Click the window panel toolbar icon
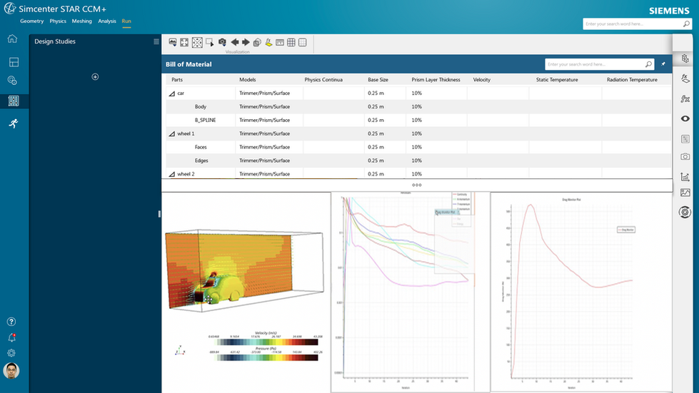 click(x=280, y=43)
